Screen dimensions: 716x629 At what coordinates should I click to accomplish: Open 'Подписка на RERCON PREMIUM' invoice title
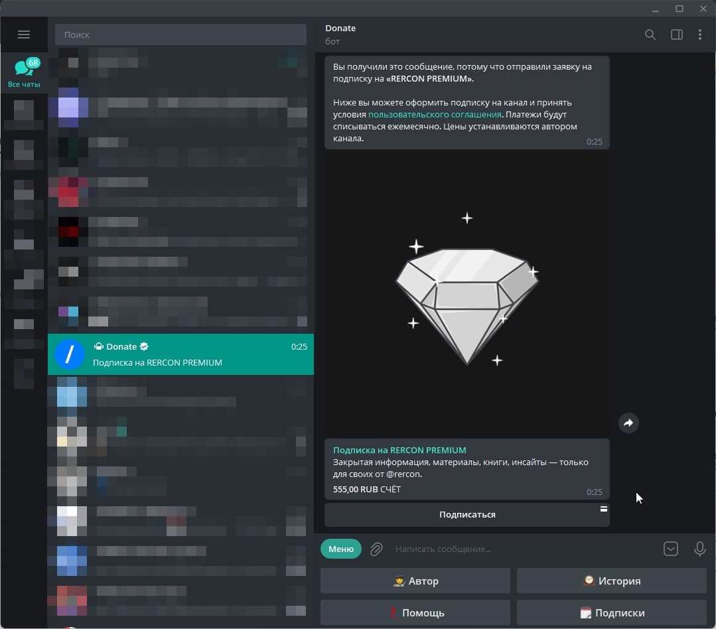tap(399, 450)
